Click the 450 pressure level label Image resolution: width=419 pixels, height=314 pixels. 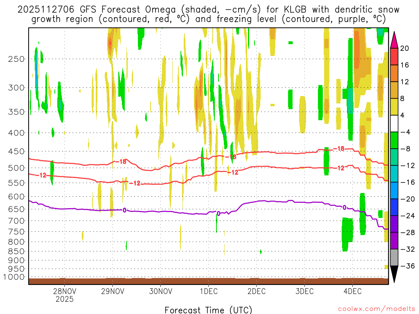pos(16,151)
